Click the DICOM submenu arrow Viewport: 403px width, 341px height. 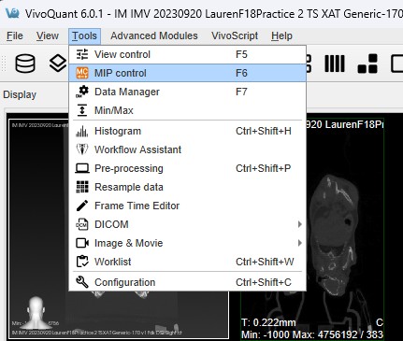click(x=300, y=224)
